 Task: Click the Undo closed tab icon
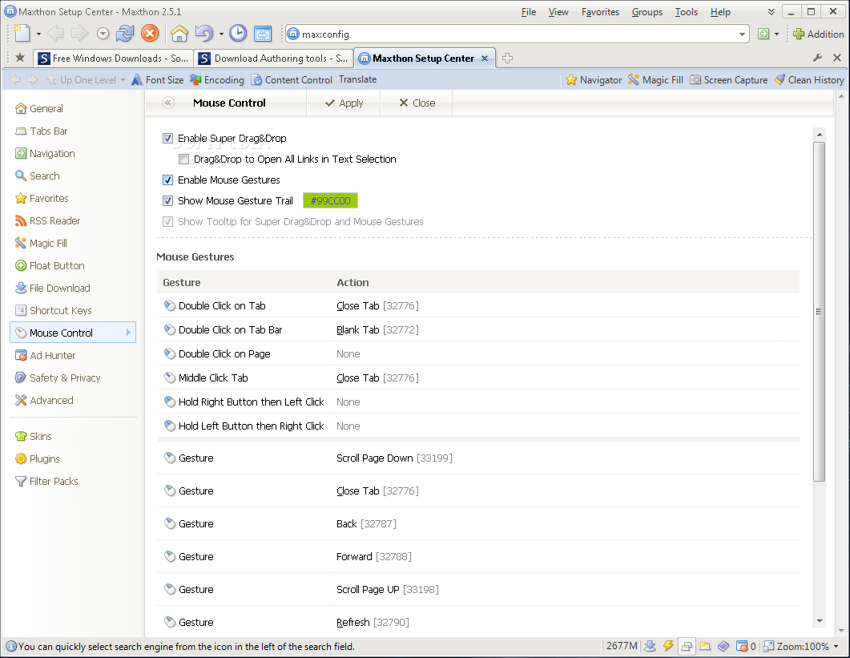(x=203, y=34)
